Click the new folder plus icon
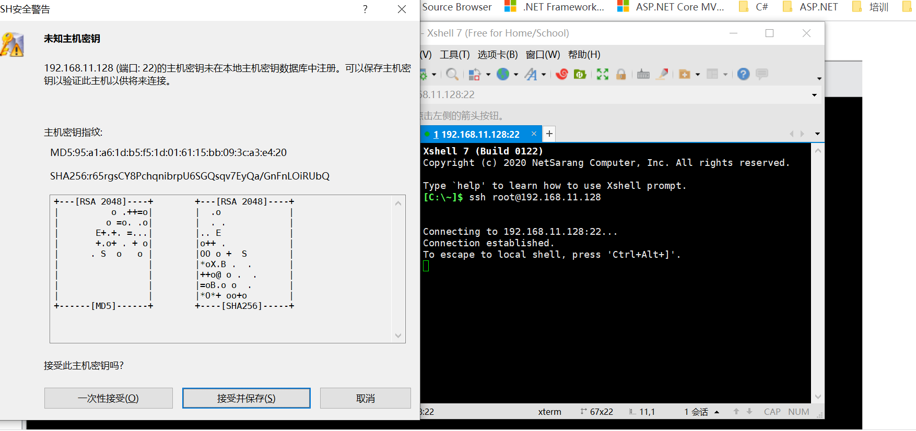The image size is (916, 431). [x=684, y=75]
